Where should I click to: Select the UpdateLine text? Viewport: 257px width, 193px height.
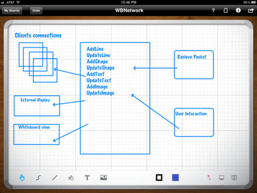pyautogui.click(x=99, y=55)
